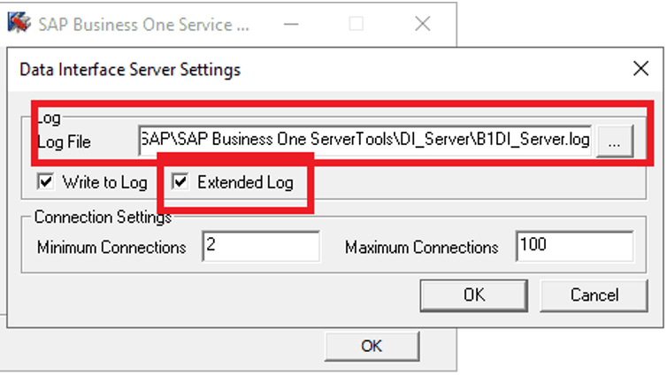Enable the Write to Log checkbox

[x=45, y=182]
